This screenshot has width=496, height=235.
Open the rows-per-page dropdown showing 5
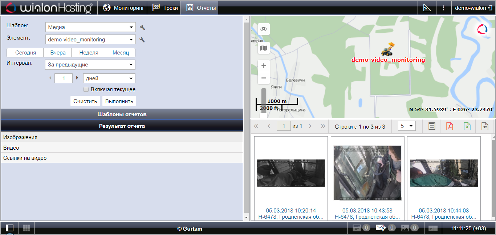[x=407, y=126]
